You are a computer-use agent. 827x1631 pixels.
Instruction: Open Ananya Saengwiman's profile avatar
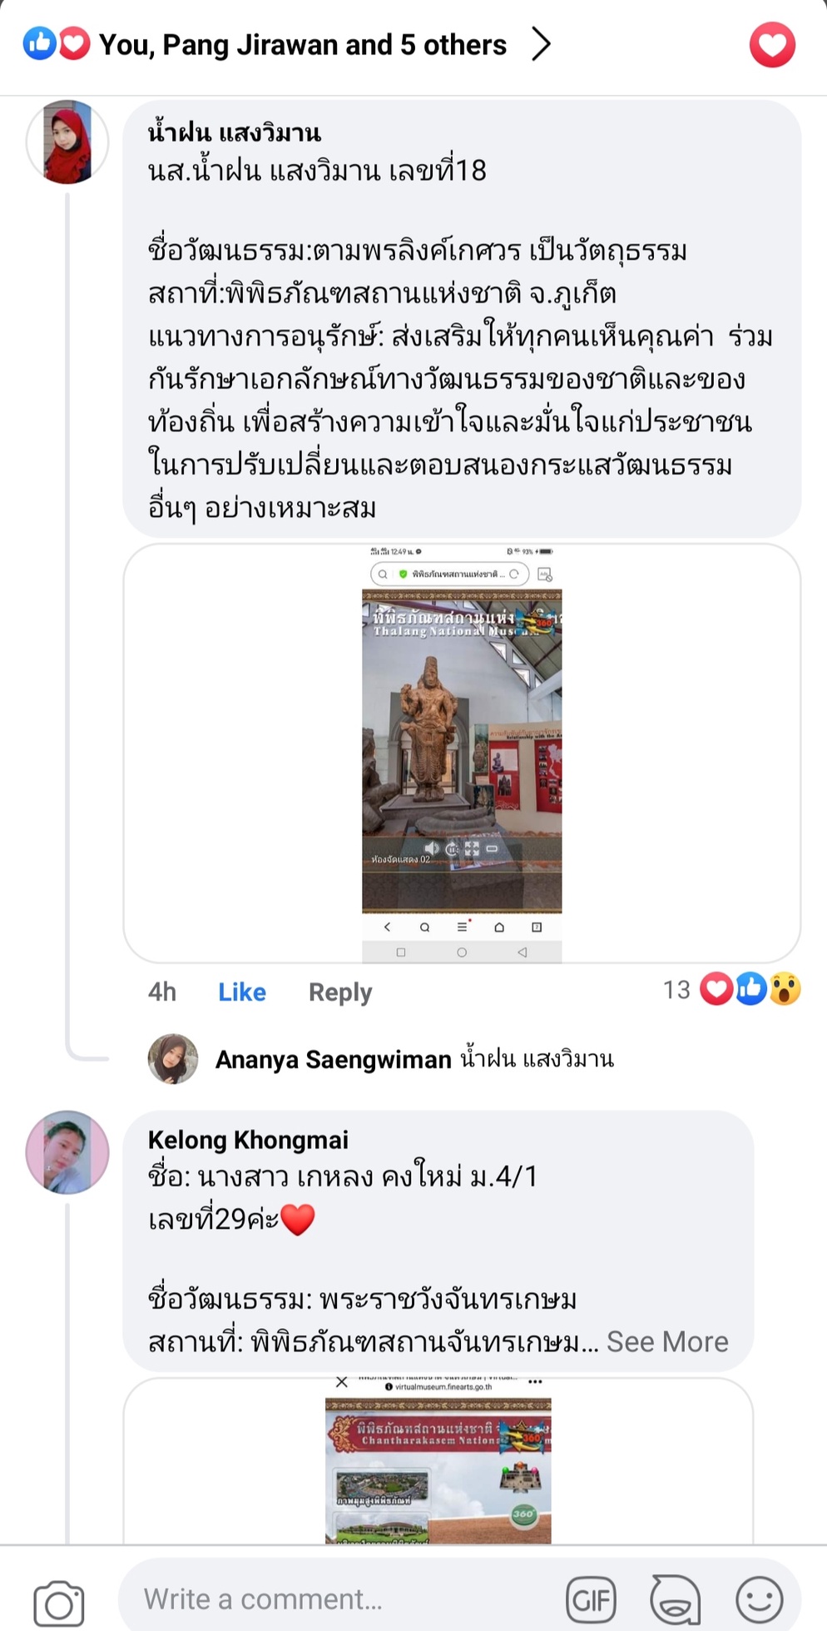click(x=173, y=1059)
